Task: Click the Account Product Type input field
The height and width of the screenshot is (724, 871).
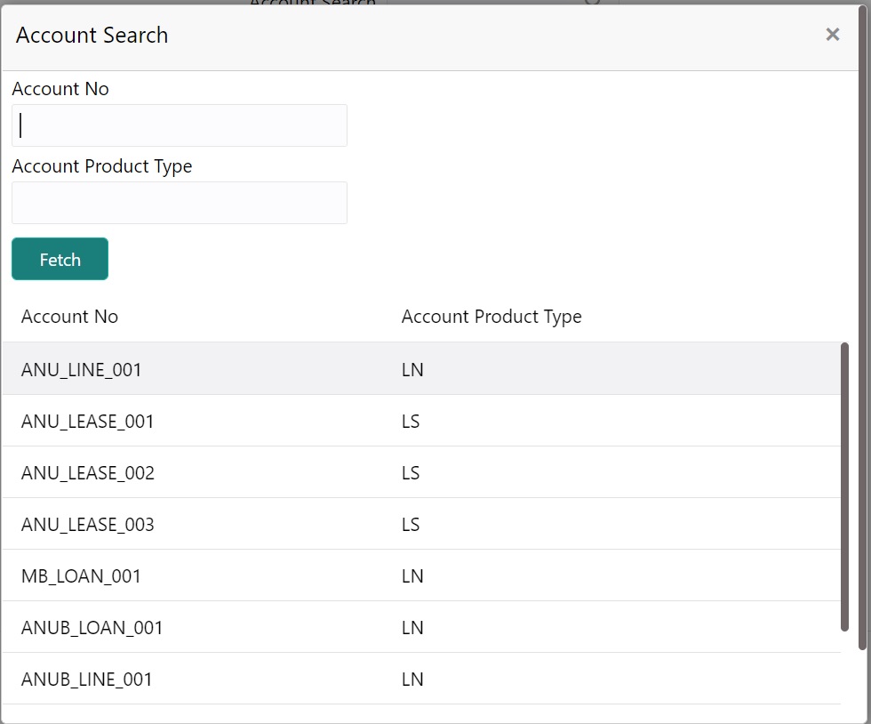Action: [x=180, y=203]
